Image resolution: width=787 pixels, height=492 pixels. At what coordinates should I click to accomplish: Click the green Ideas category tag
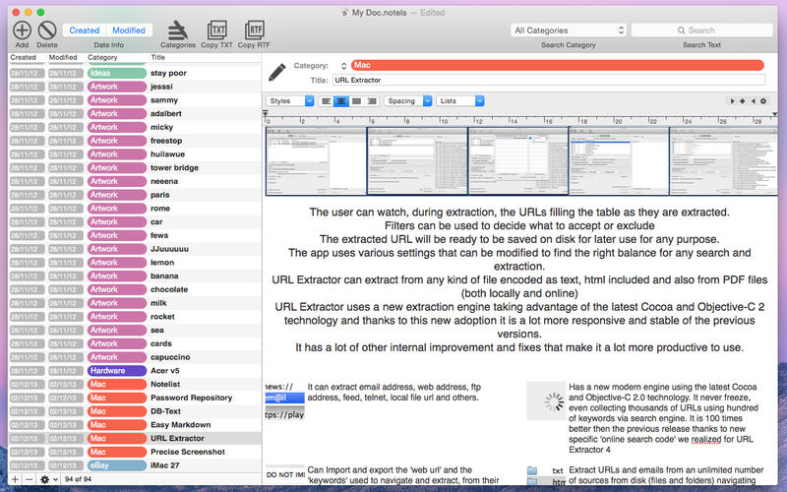click(117, 73)
